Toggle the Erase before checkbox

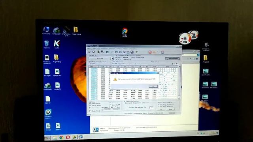90,103
